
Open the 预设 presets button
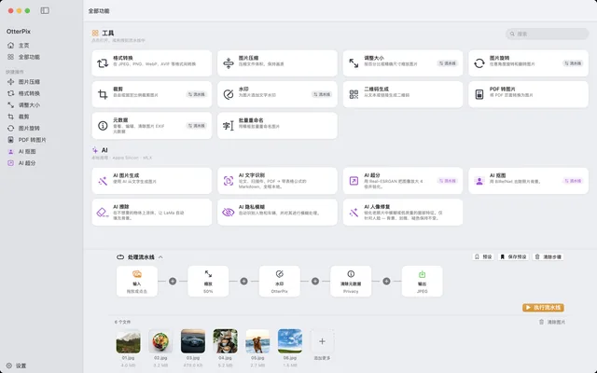click(x=483, y=257)
